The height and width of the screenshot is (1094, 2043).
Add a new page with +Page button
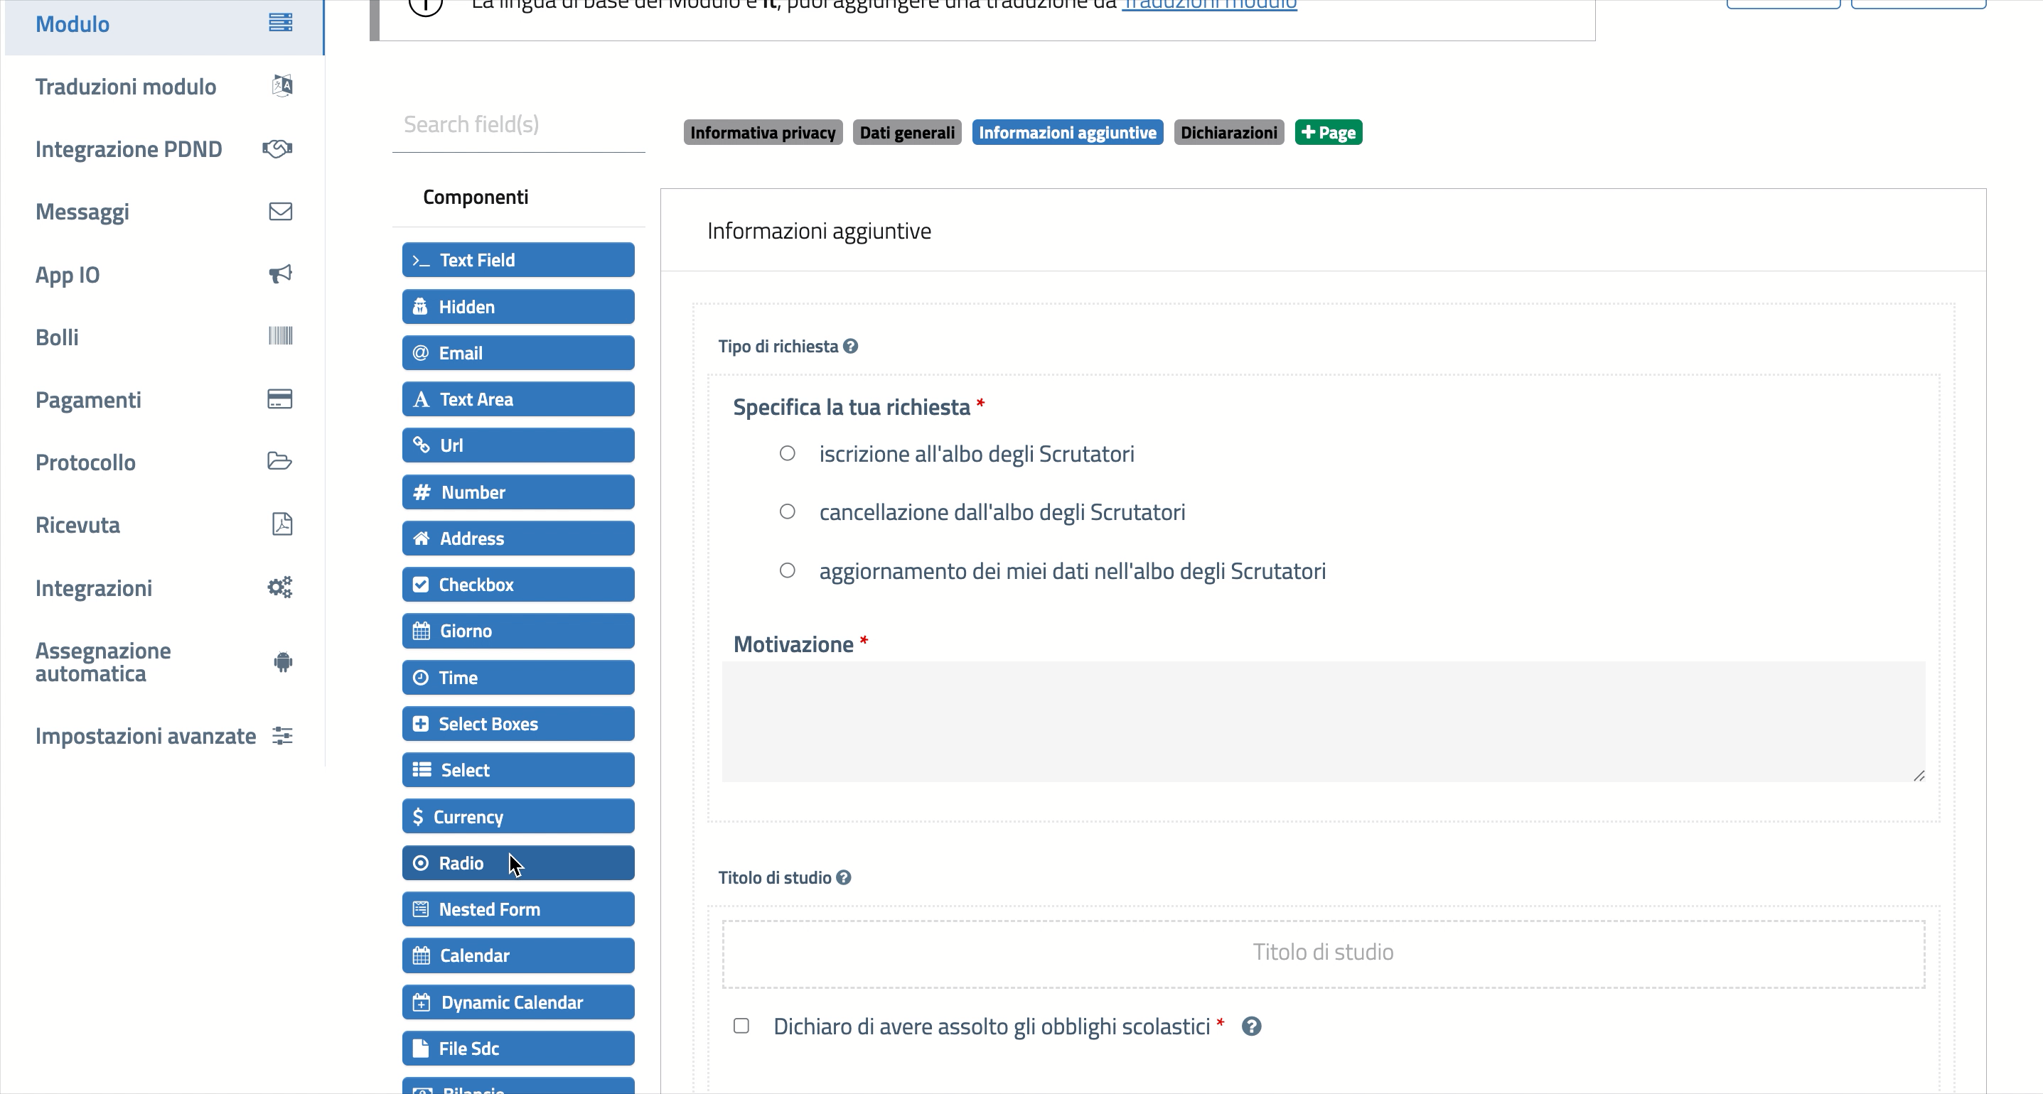1329,132
